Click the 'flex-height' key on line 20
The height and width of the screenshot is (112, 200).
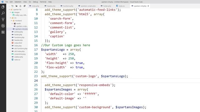(56, 63)
